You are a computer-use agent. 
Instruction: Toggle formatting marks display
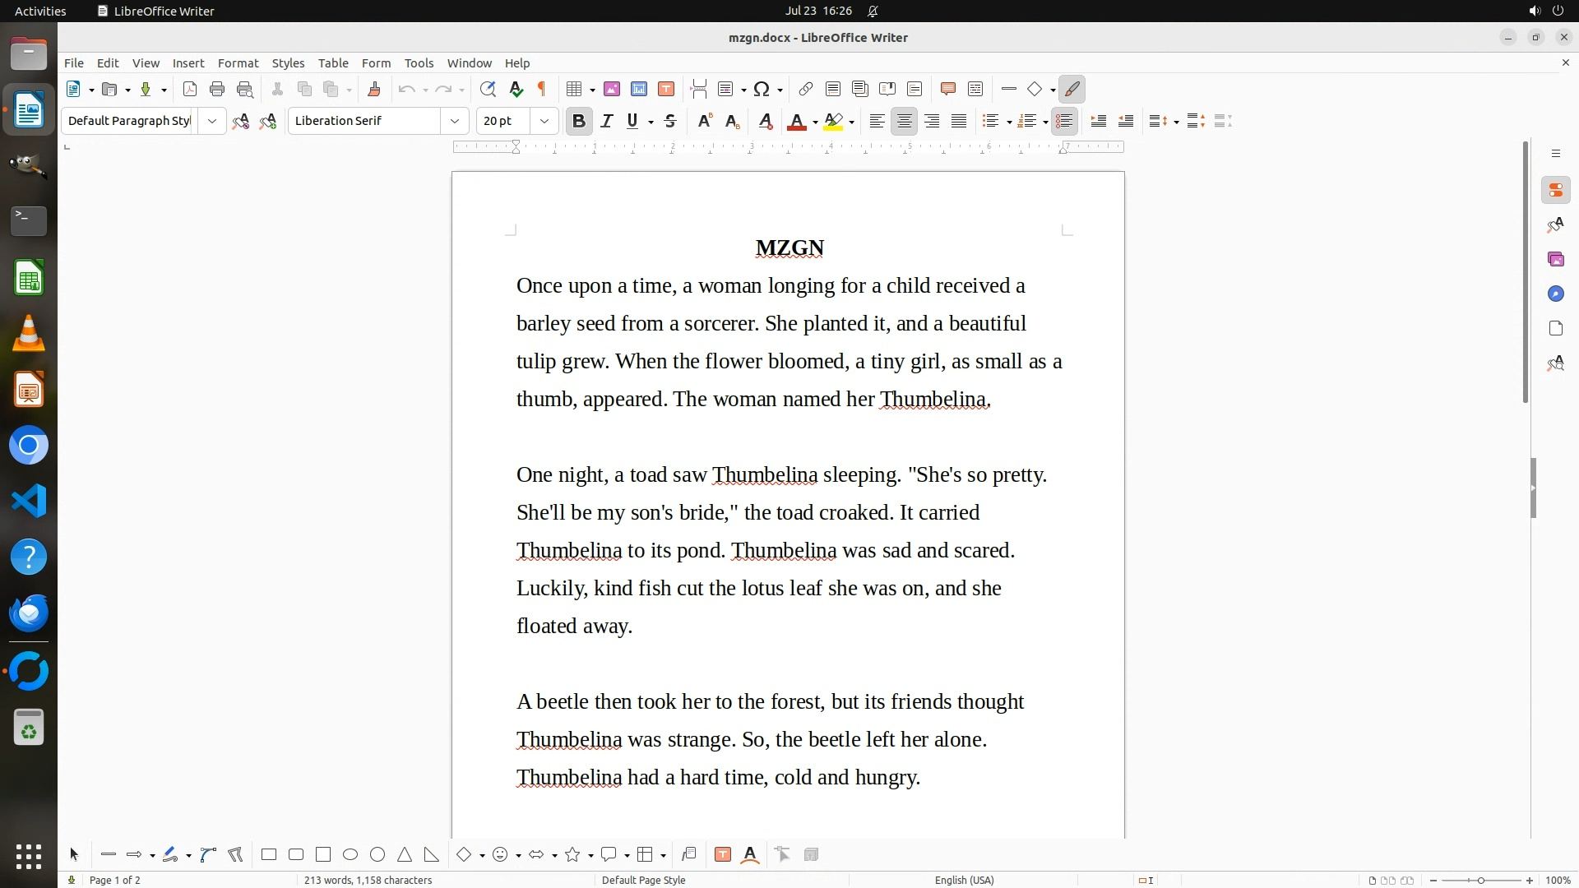[x=542, y=90]
